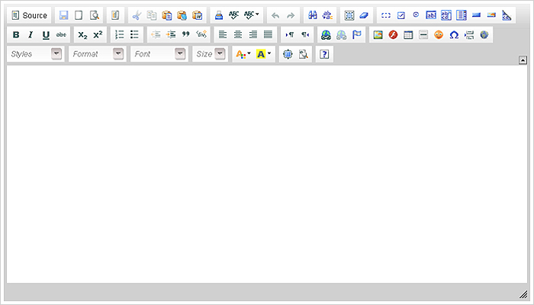This screenshot has height=305, width=534.
Task: Click the Find binoculars icon
Action: pyautogui.click(x=312, y=15)
